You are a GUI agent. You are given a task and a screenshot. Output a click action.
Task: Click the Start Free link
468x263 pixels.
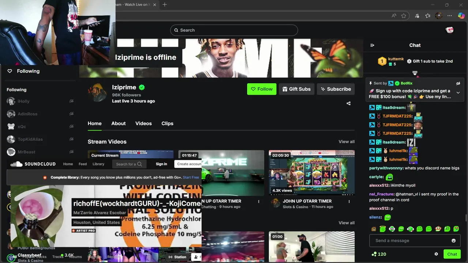[191, 178]
